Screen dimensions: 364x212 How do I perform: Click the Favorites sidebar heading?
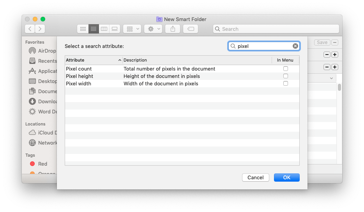tap(35, 42)
